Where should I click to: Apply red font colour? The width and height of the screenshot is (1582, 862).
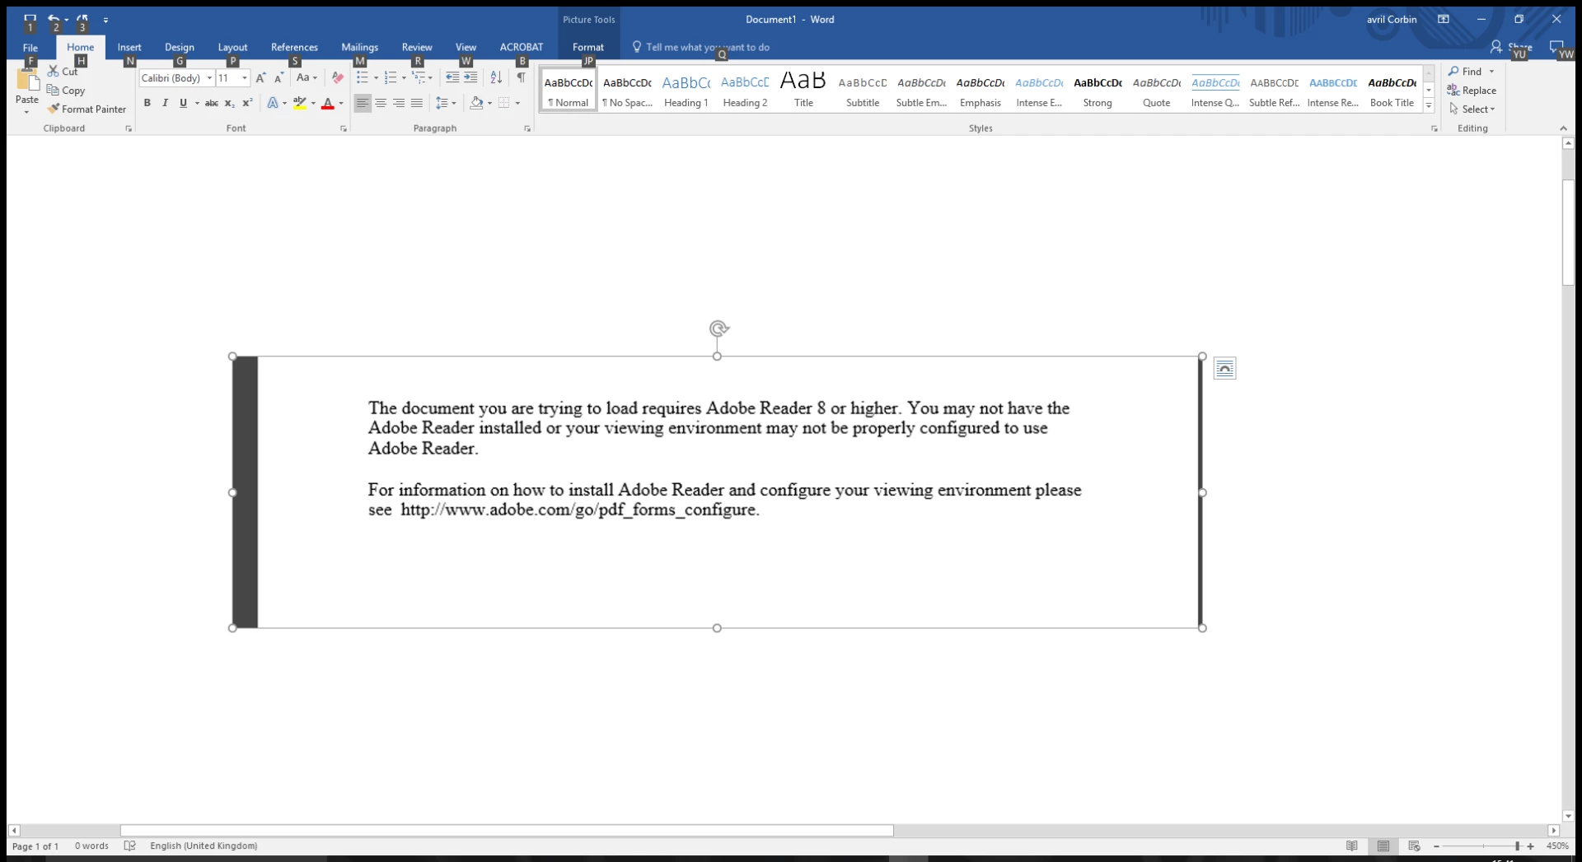[328, 103]
